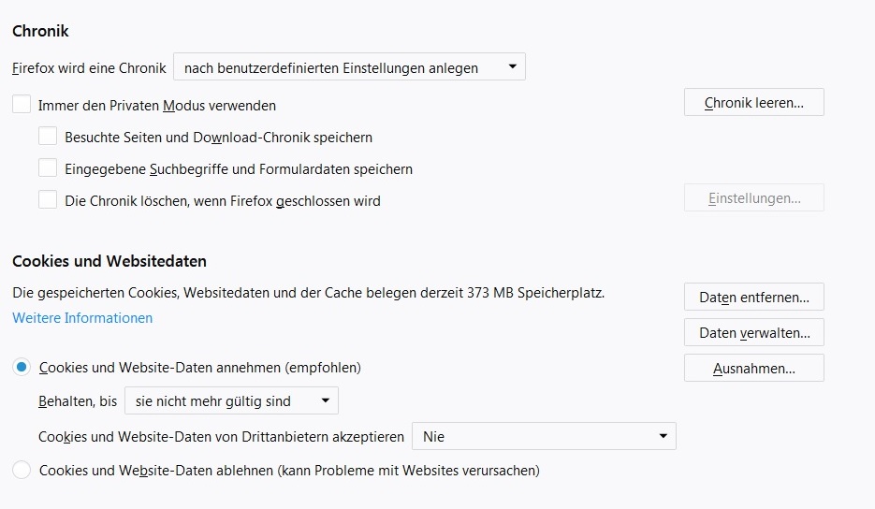Check 'Besuchte Seiten und Download-Chronik speichern'
The image size is (875, 509).
tap(48, 137)
